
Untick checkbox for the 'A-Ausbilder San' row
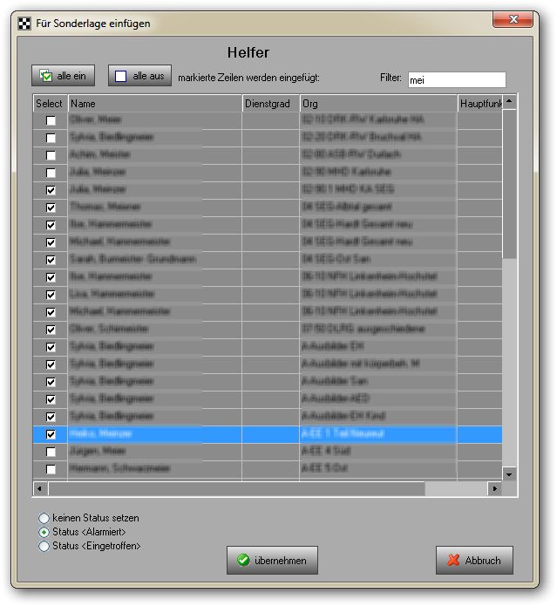coord(51,382)
